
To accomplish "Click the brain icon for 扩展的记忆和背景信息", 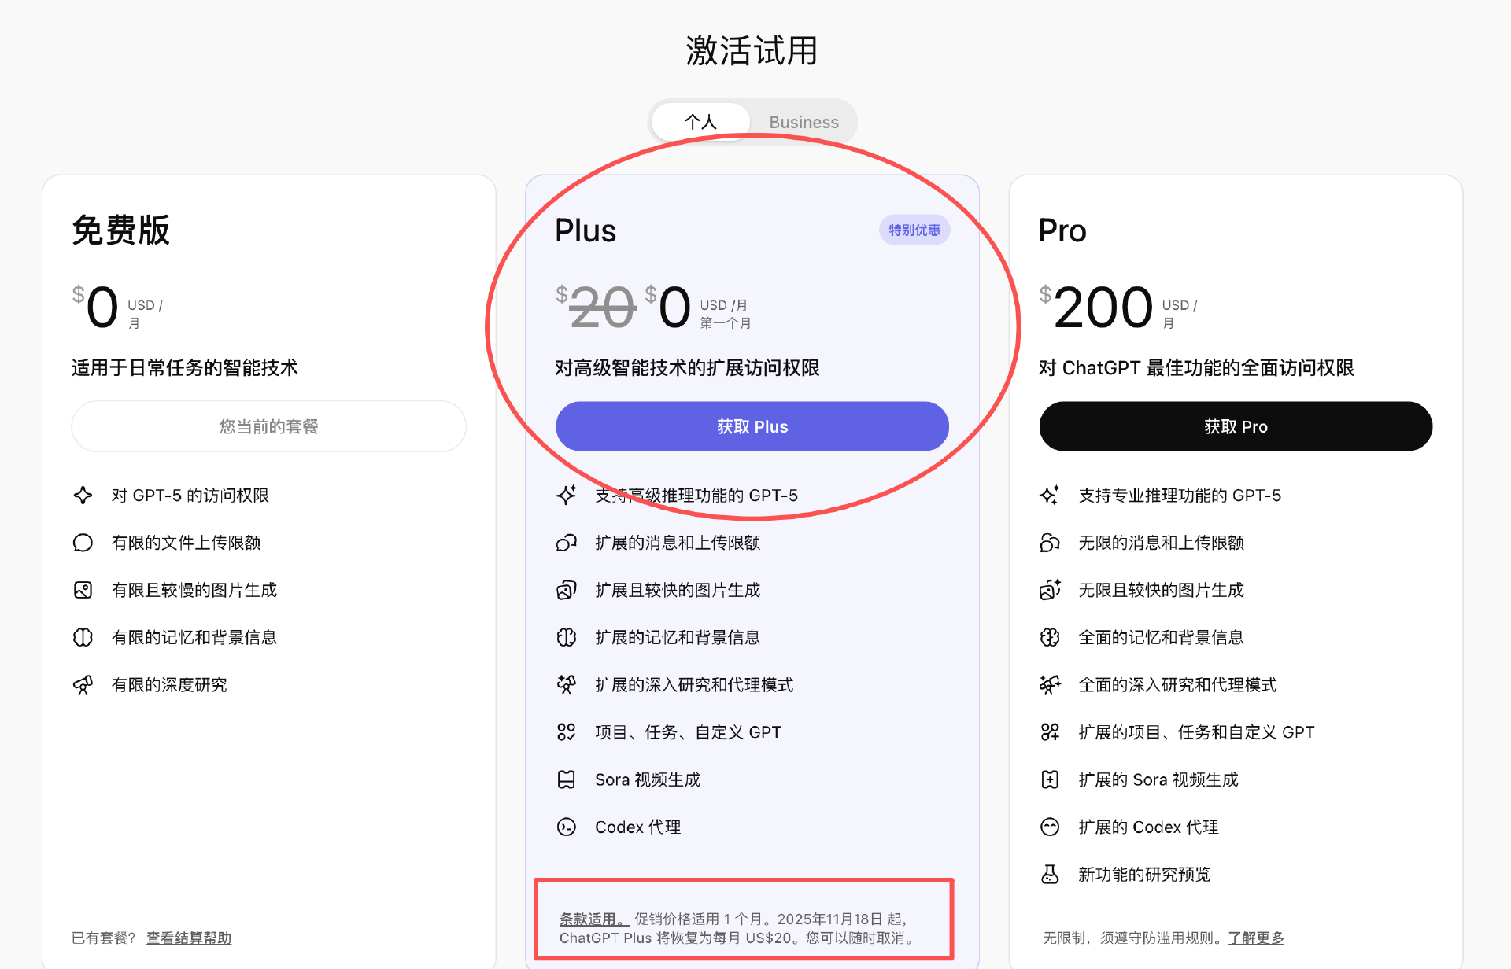I will 567,637.
